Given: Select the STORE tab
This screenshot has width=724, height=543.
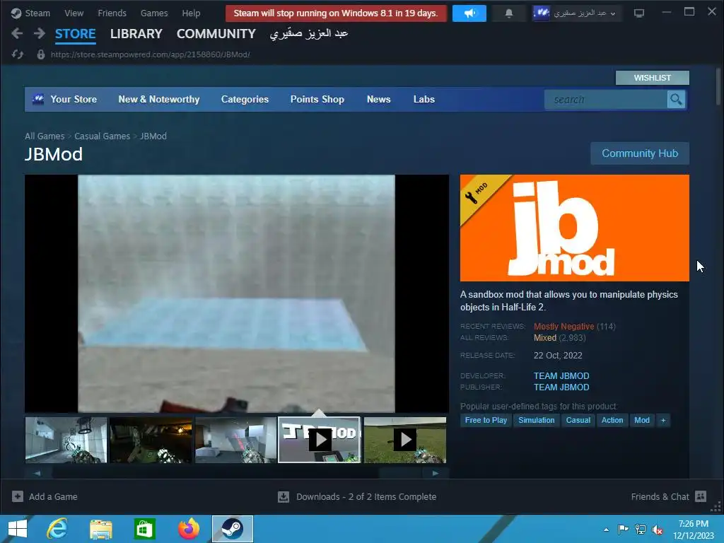Looking at the screenshot, I should tap(75, 34).
